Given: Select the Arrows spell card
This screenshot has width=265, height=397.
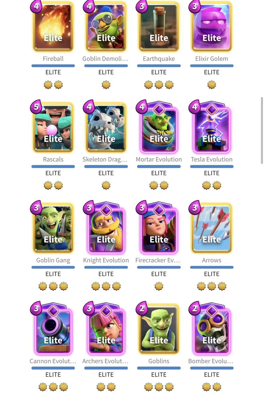Looking at the screenshot, I should coord(212,228).
